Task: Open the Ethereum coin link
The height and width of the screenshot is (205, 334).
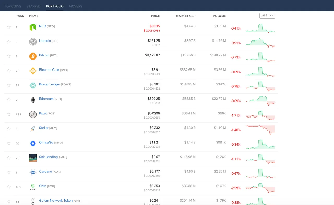Action: coord(46,99)
